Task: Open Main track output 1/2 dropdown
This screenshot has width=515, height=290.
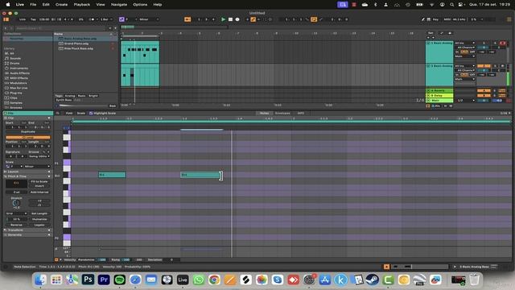Action: (x=466, y=100)
